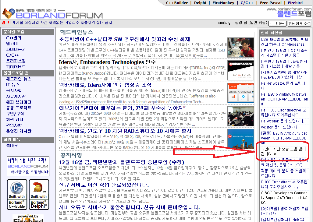This screenshot has width=313, height=222.
Task: Click the Borland Forum logo
Action: (52, 14)
